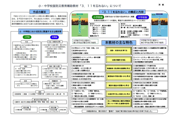Click ○福島県いわき市児童の作文 item
This screenshot has width=179, height=119.
coord(81,79)
